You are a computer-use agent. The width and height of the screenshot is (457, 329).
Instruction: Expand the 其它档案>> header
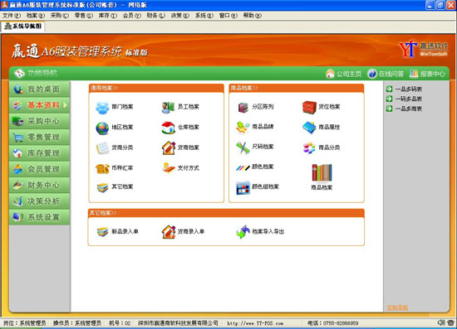(103, 213)
